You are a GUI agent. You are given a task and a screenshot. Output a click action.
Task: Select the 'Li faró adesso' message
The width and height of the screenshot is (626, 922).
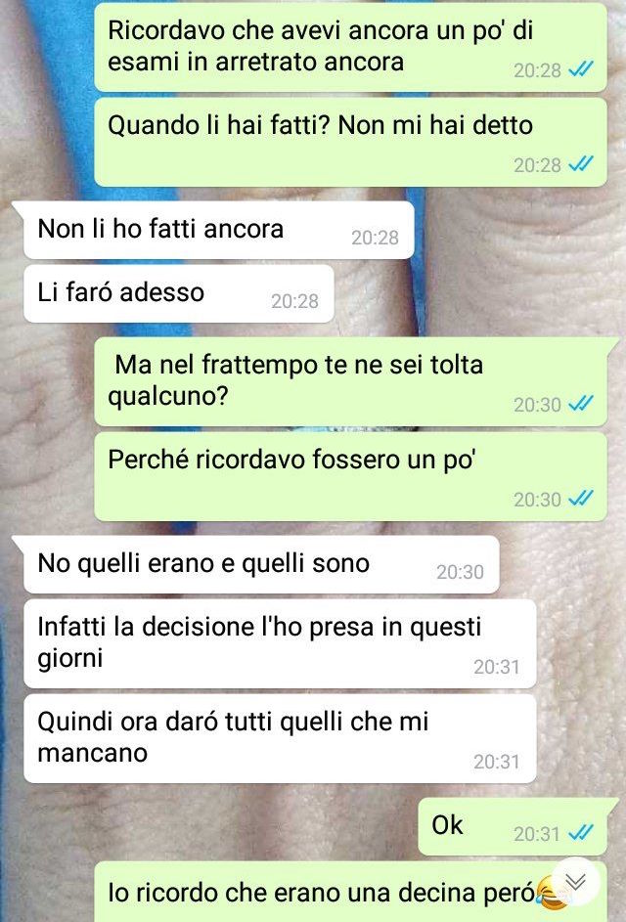179,293
